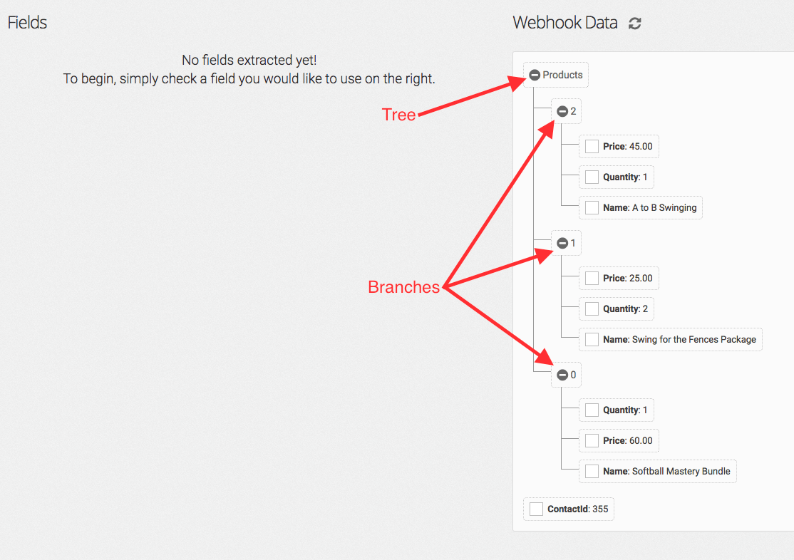Check the Quantity: 2 field
794x560 pixels.
(592, 309)
